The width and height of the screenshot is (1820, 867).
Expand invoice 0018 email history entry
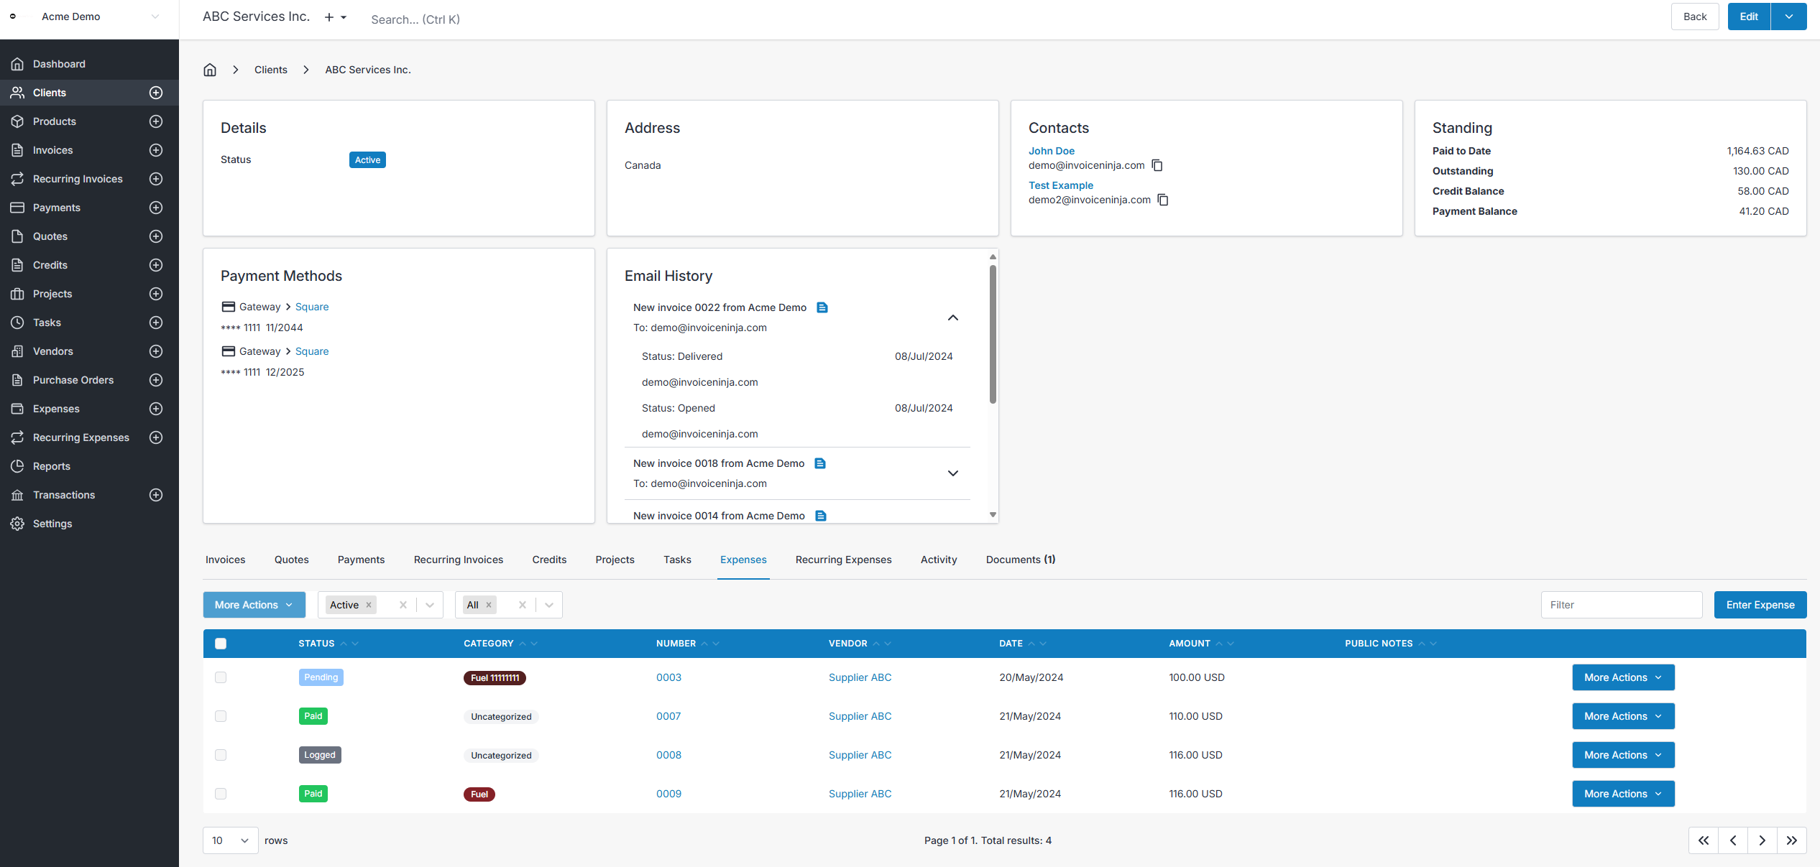click(952, 473)
